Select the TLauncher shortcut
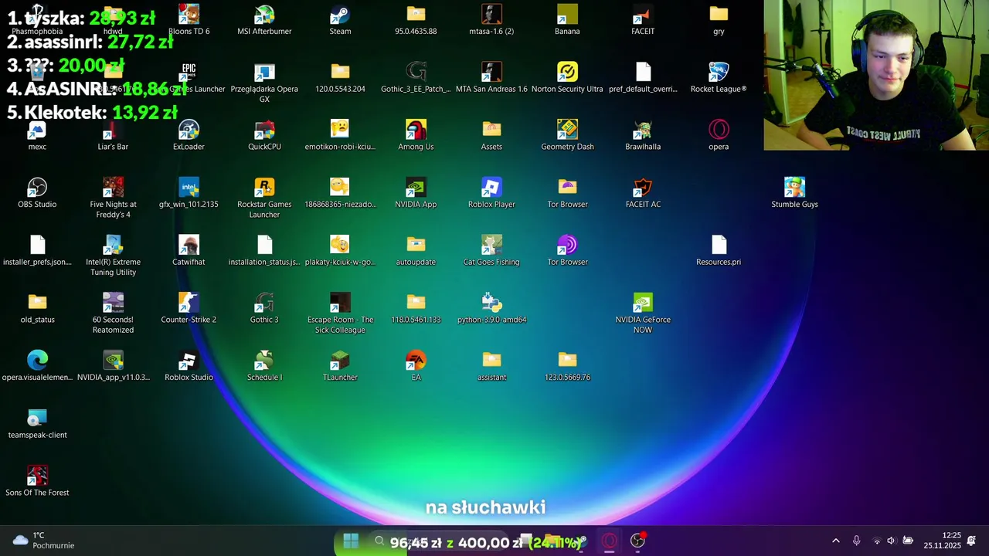The height and width of the screenshot is (556, 989). click(340, 366)
